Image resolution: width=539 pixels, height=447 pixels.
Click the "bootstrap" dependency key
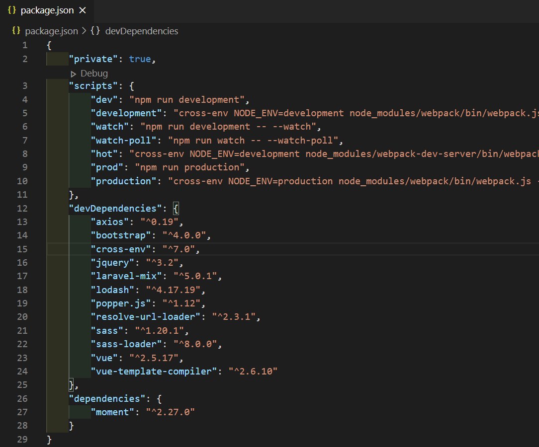click(x=121, y=235)
